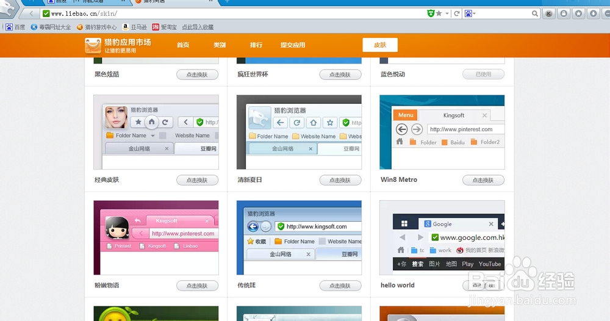Apply the 粉嫩物语 skin via 点击换肤
This screenshot has width=610, height=321.
[197, 286]
